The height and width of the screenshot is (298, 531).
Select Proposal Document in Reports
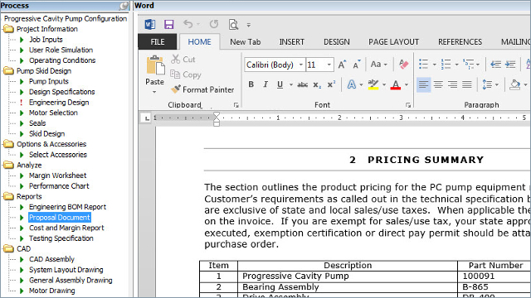tap(60, 218)
